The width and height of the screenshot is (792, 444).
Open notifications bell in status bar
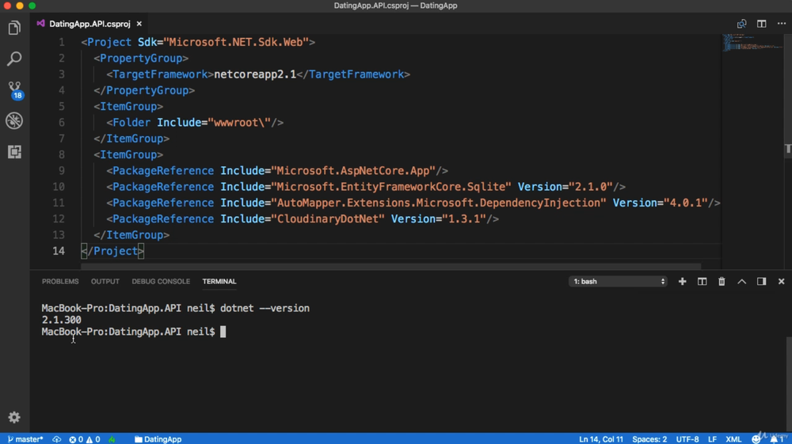point(776,439)
